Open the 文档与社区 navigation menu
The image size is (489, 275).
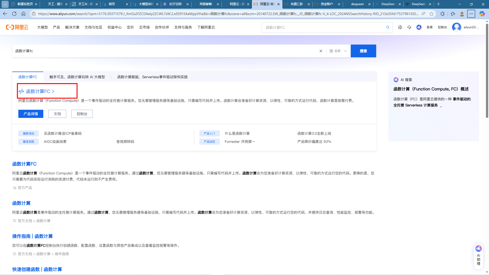point(93,27)
